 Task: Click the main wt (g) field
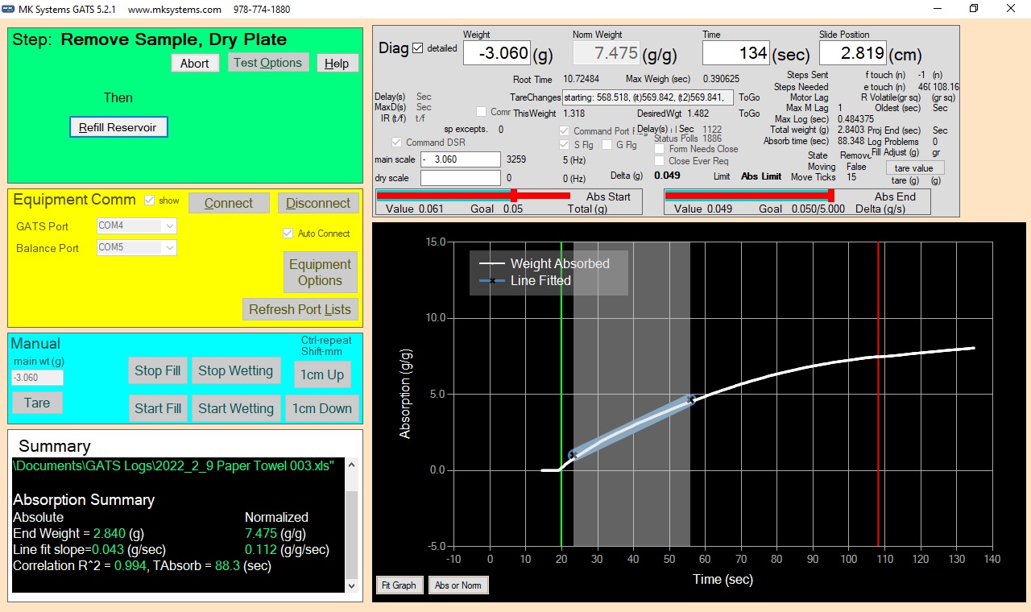pyautogui.click(x=37, y=378)
